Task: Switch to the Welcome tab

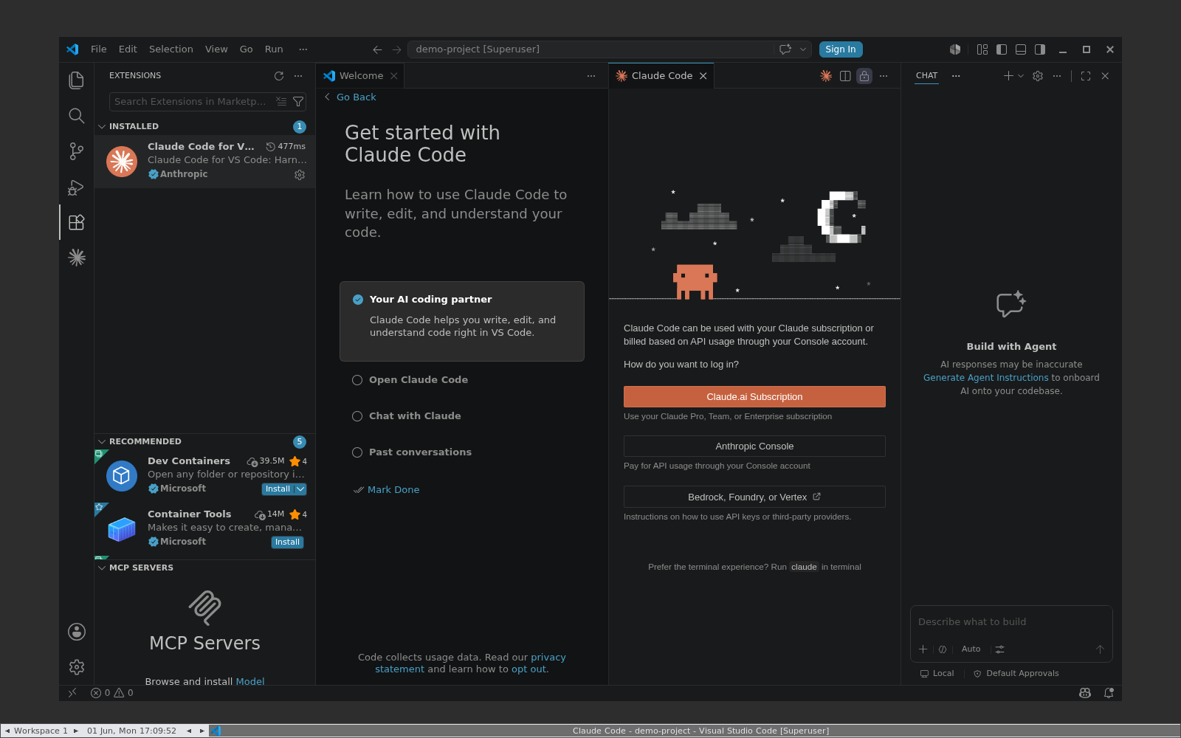Action: coord(360,76)
